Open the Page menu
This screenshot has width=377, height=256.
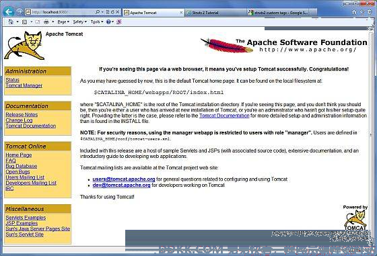click(63, 22)
